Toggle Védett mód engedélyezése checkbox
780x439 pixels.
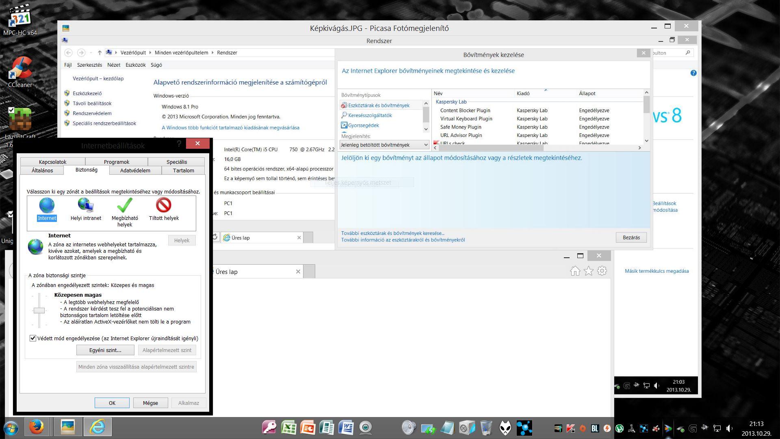(33, 338)
